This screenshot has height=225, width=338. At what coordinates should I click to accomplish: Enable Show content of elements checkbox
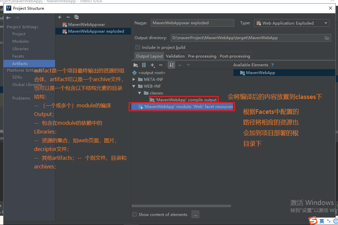(x=134, y=214)
